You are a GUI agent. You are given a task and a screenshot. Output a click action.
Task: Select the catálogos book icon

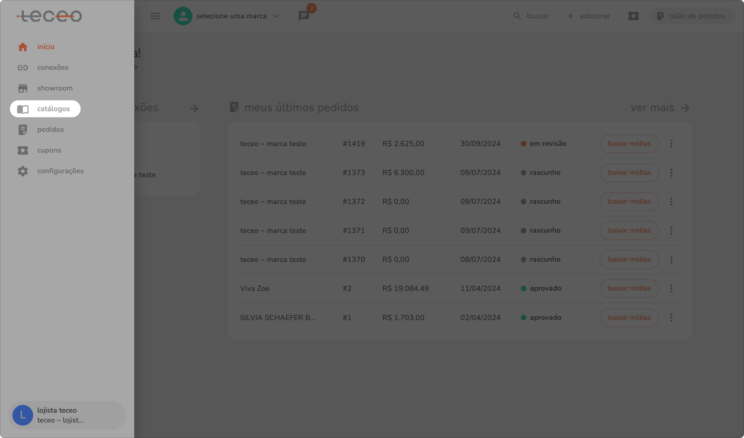pyautogui.click(x=23, y=109)
